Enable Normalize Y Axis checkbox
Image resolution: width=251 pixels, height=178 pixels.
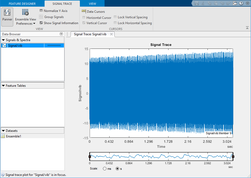(x=41, y=11)
